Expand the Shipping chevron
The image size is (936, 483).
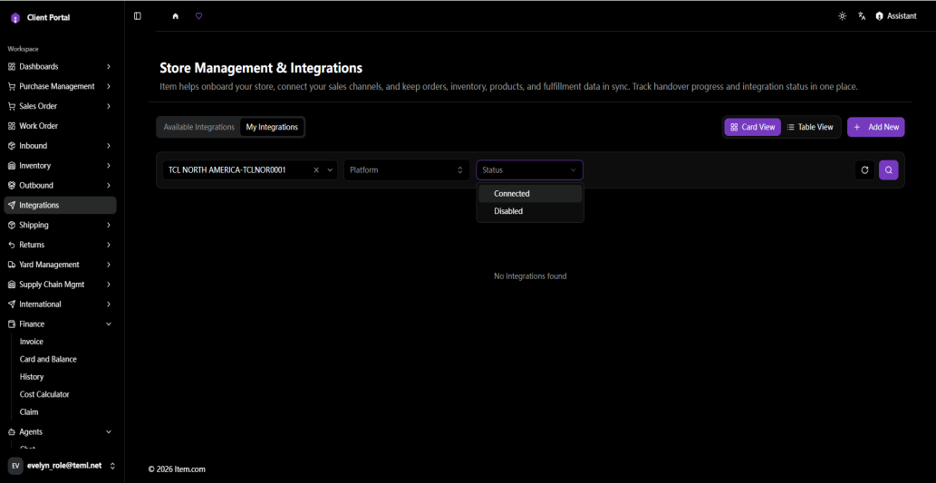109,225
